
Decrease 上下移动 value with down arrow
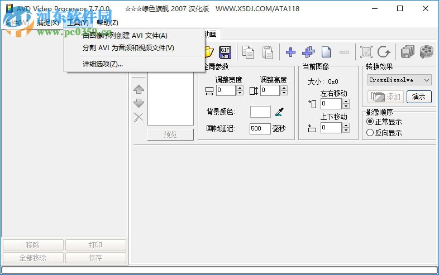[346, 131]
